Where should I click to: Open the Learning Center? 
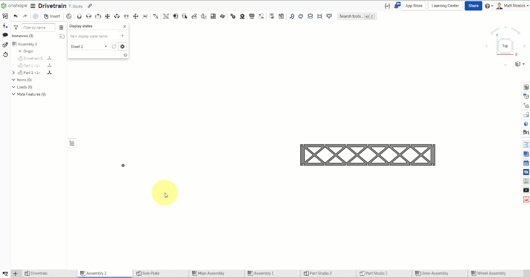click(x=446, y=5)
